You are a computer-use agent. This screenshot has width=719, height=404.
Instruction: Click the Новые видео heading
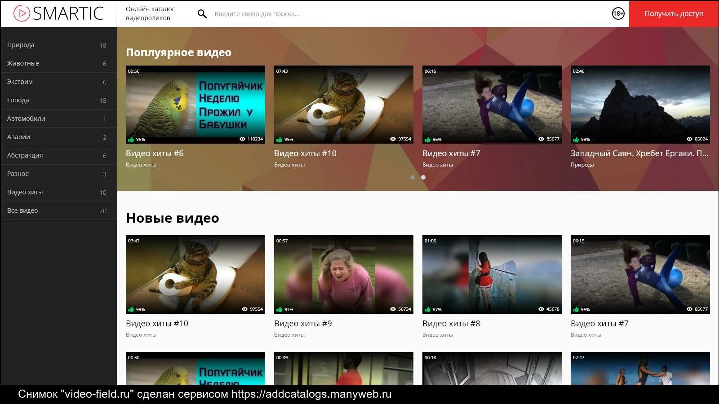(x=173, y=218)
